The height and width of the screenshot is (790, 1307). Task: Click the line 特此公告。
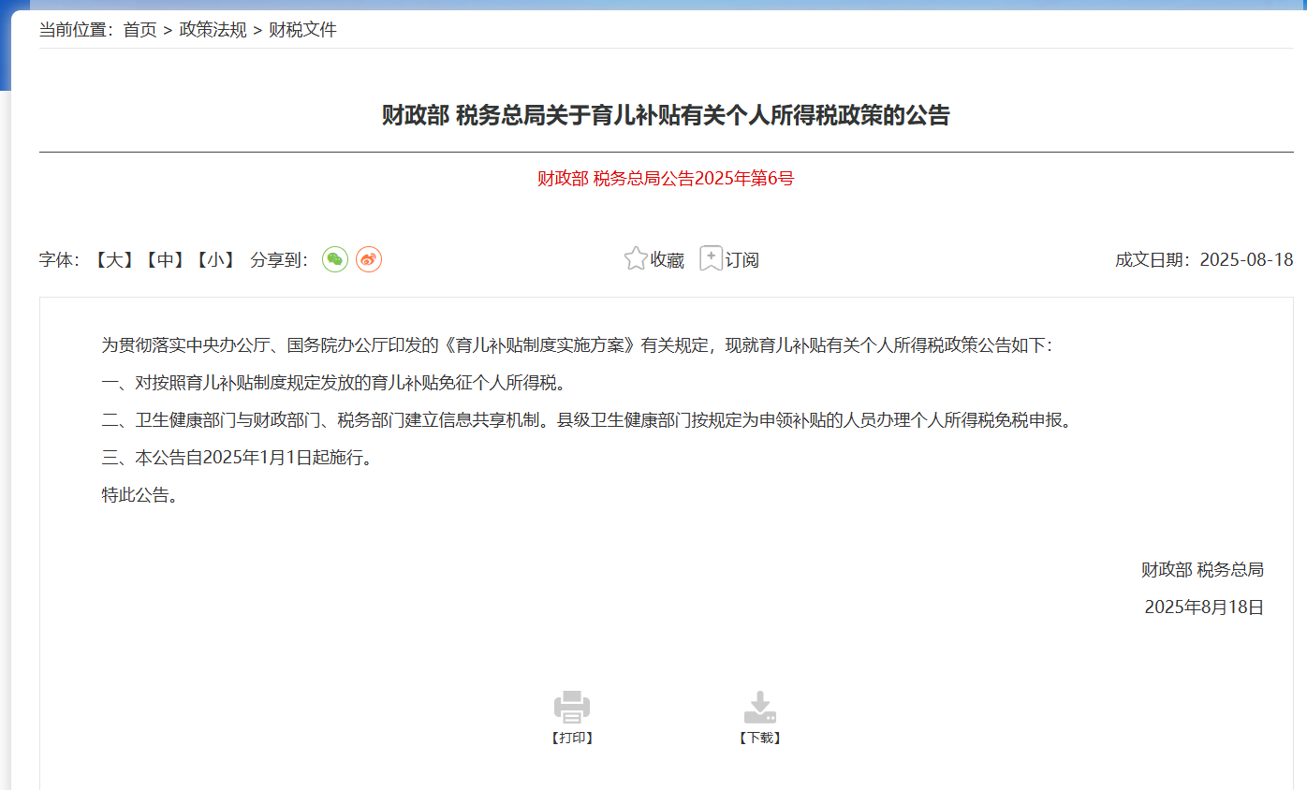(x=140, y=495)
